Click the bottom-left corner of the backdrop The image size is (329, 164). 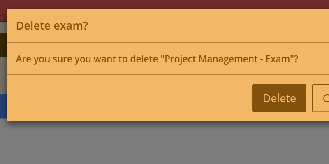point(4,160)
